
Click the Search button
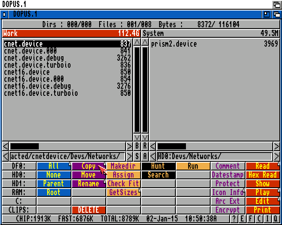click(x=159, y=175)
